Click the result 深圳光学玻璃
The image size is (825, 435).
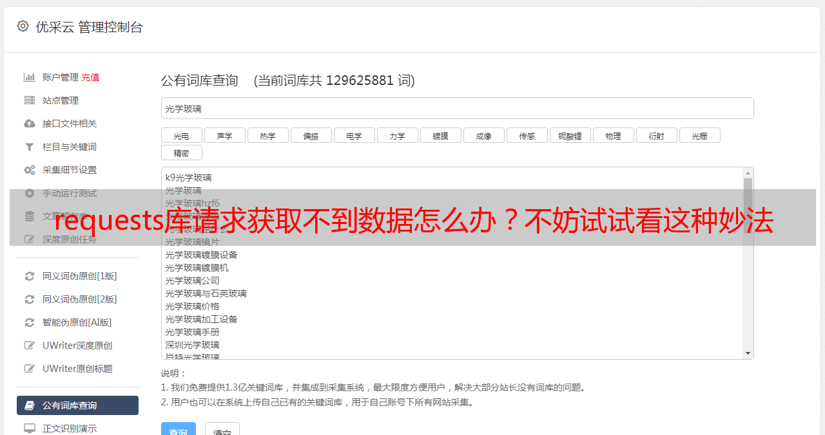(192, 345)
